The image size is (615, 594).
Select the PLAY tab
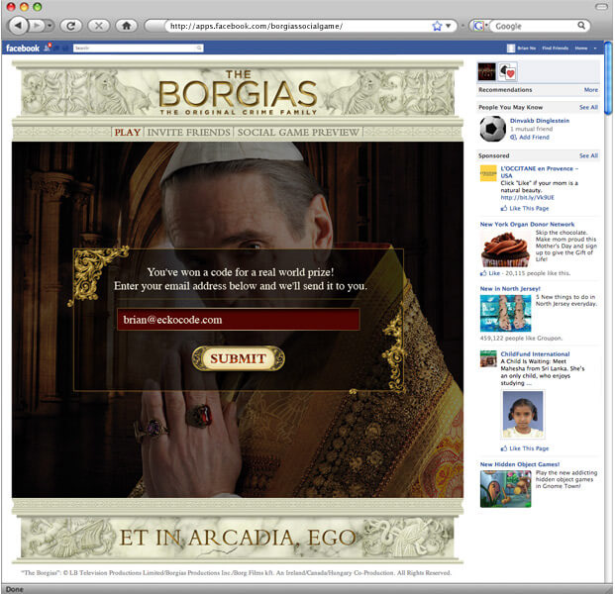[128, 132]
